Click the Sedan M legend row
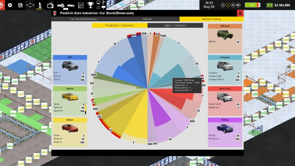295x166 pixels. [69, 139]
